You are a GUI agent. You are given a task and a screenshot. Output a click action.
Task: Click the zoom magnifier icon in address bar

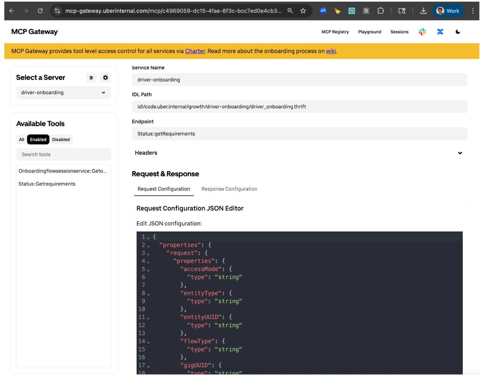point(290,11)
